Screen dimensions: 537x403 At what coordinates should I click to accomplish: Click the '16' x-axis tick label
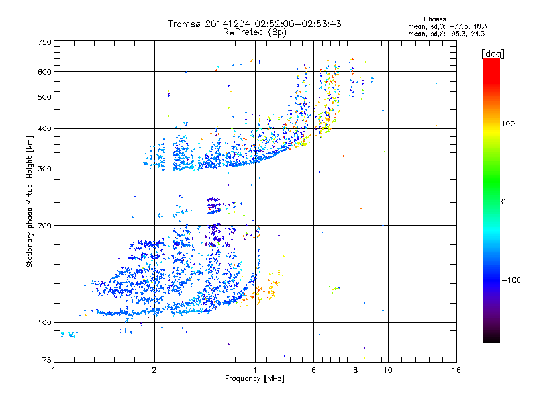click(x=456, y=370)
